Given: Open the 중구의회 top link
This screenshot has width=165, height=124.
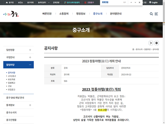Looking at the screenshot, I should click(x=30, y=2).
